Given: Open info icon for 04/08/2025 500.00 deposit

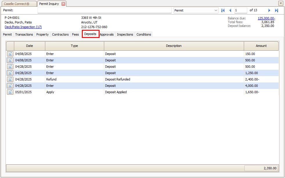Looking at the screenshot, I should [10, 60].
